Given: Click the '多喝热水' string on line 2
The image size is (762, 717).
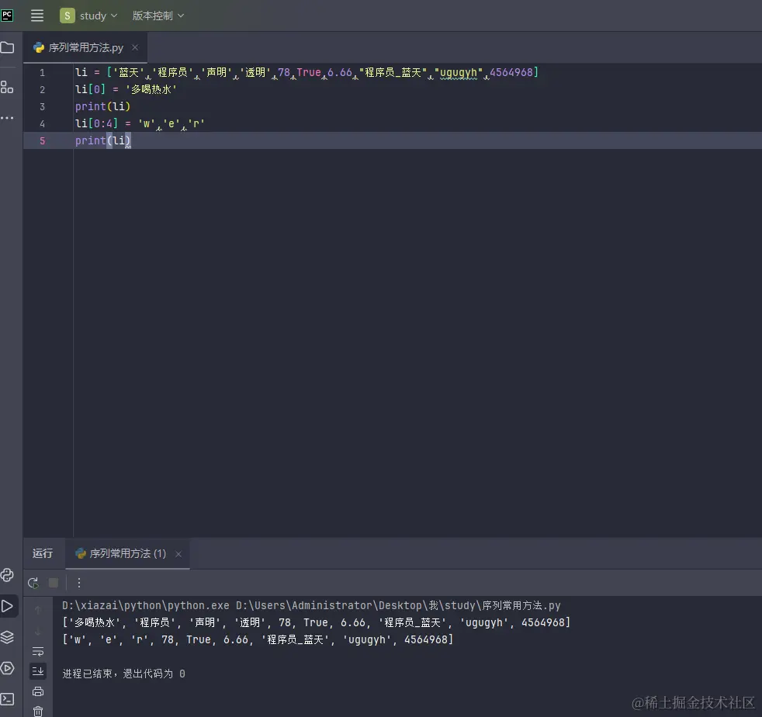Looking at the screenshot, I should 151,89.
